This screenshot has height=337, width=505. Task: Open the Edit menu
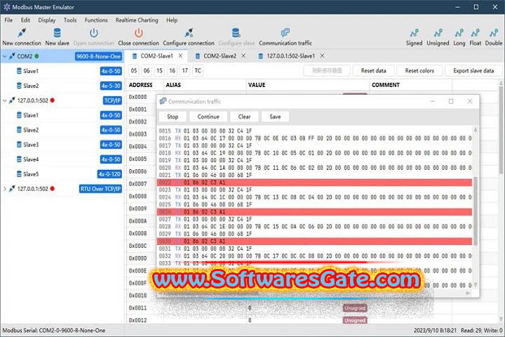(25, 20)
